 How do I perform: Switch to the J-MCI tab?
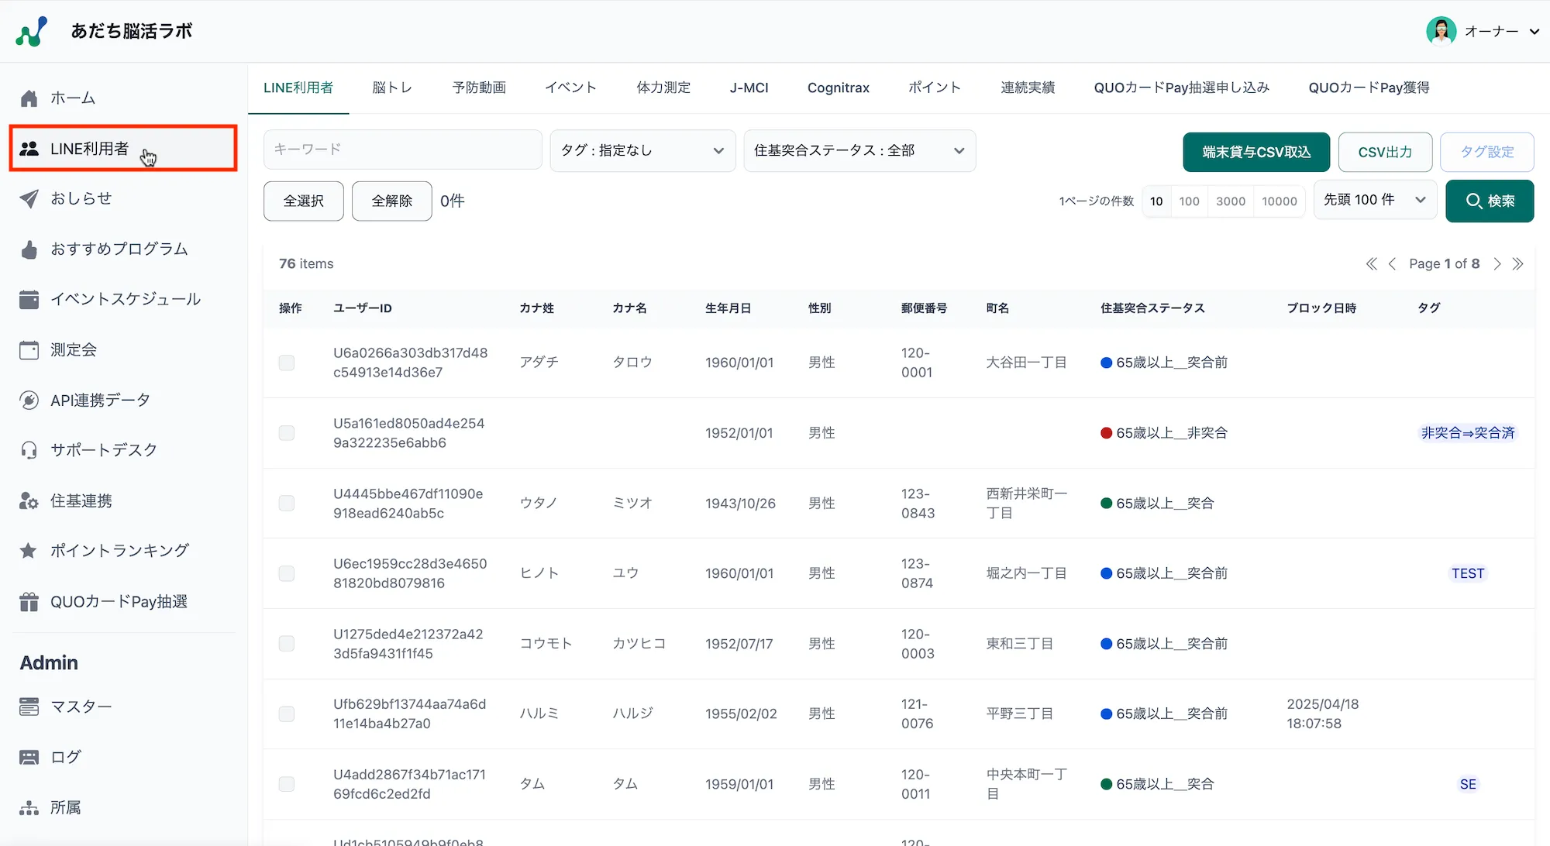tap(749, 88)
